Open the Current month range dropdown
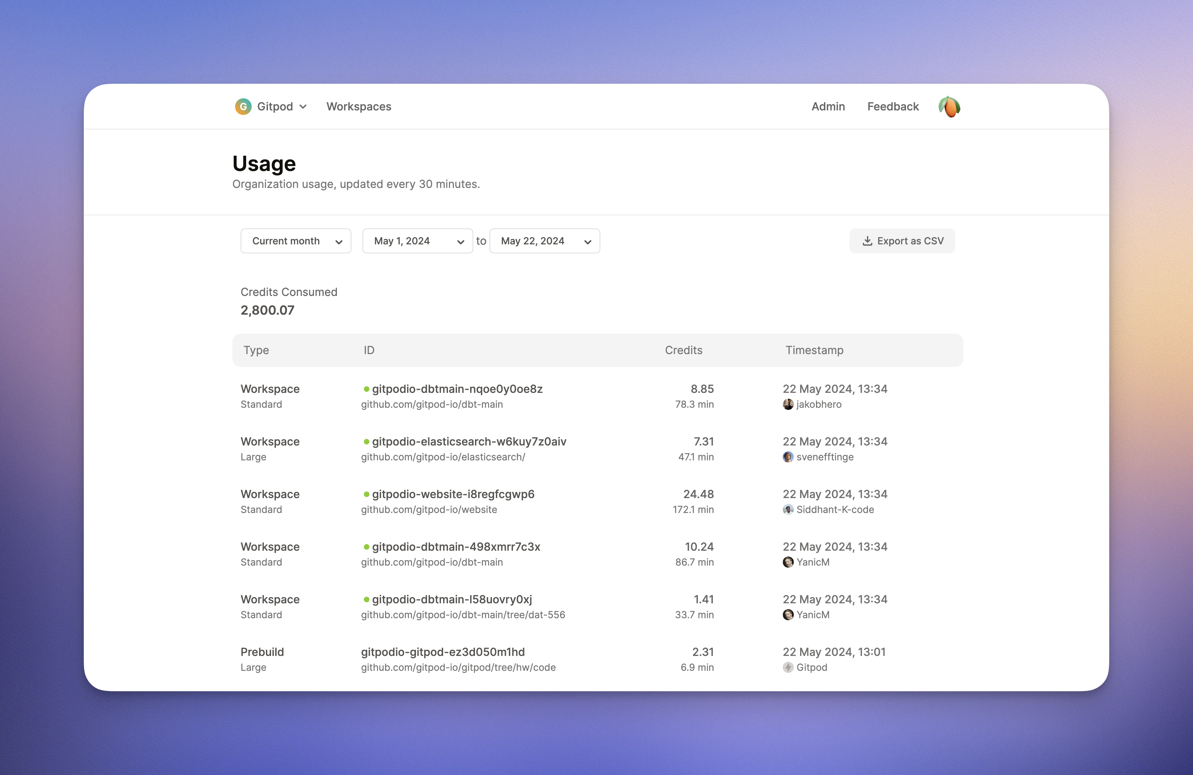Image resolution: width=1193 pixels, height=775 pixels. (x=296, y=241)
